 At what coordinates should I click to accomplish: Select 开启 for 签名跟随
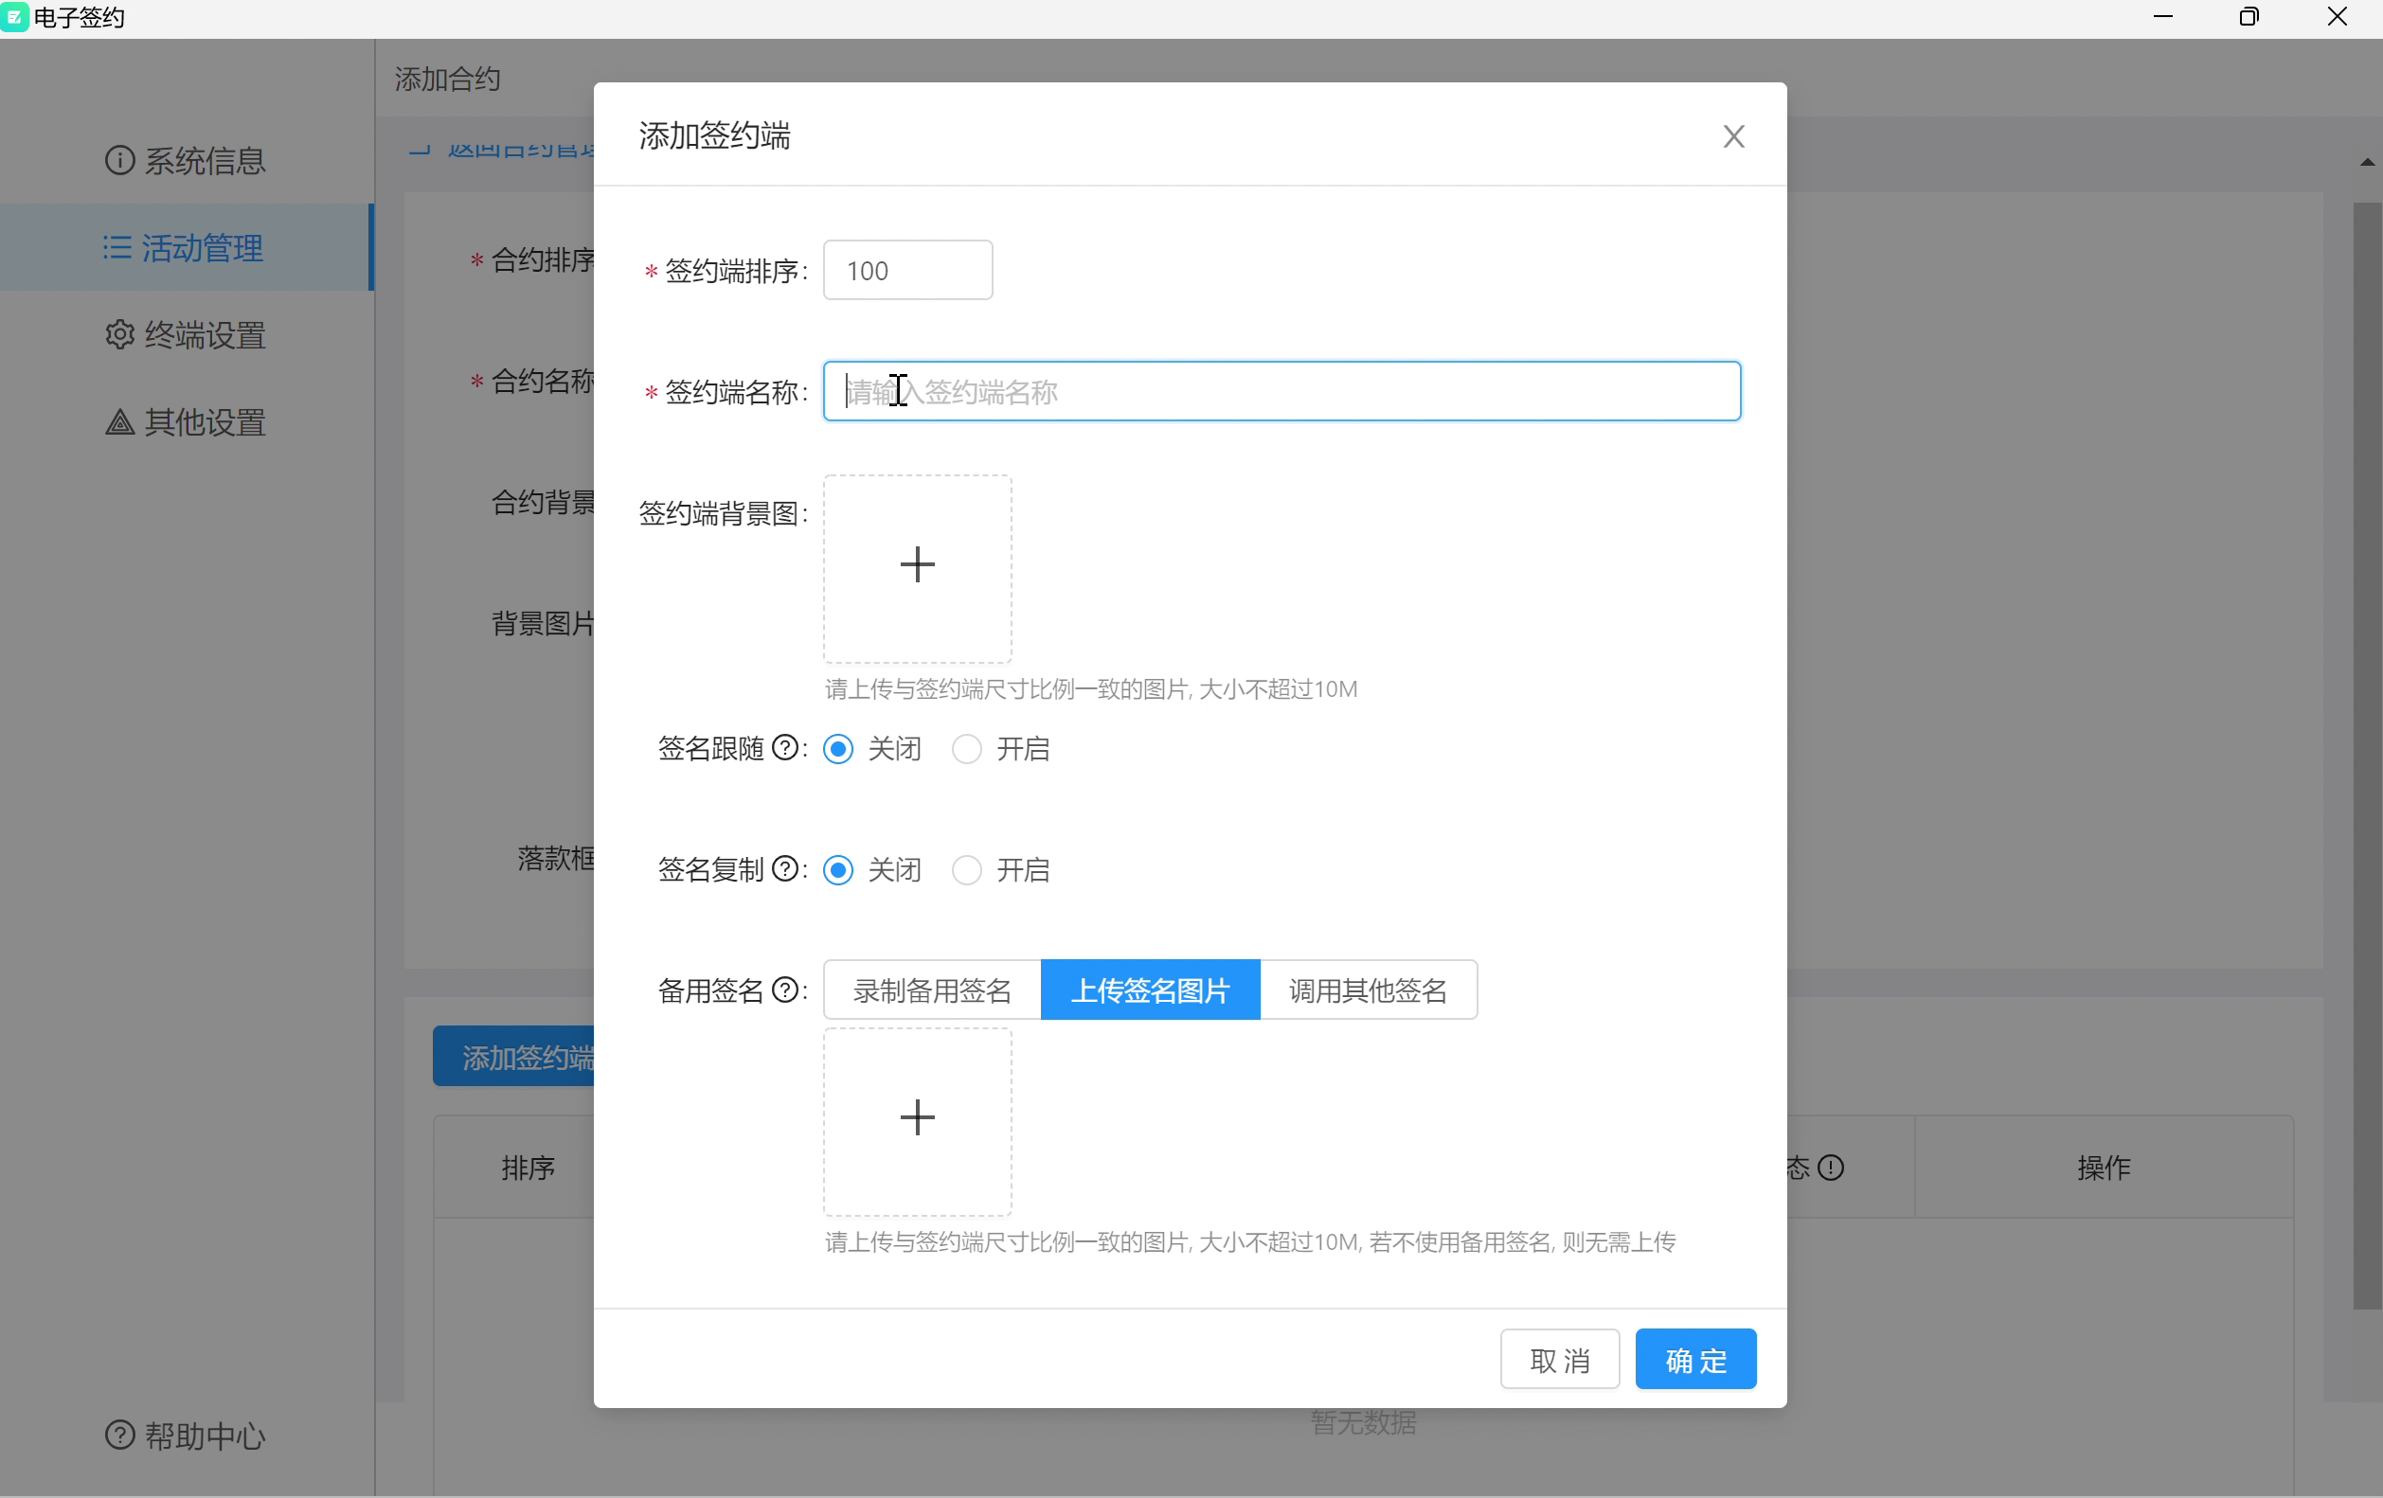(x=967, y=749)
